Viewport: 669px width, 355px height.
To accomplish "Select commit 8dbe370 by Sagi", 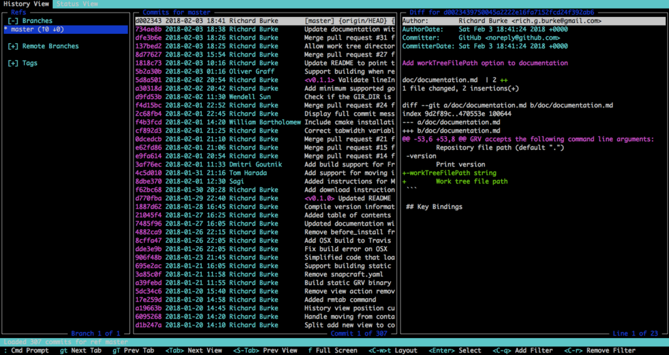I will [x=265, y=181].
